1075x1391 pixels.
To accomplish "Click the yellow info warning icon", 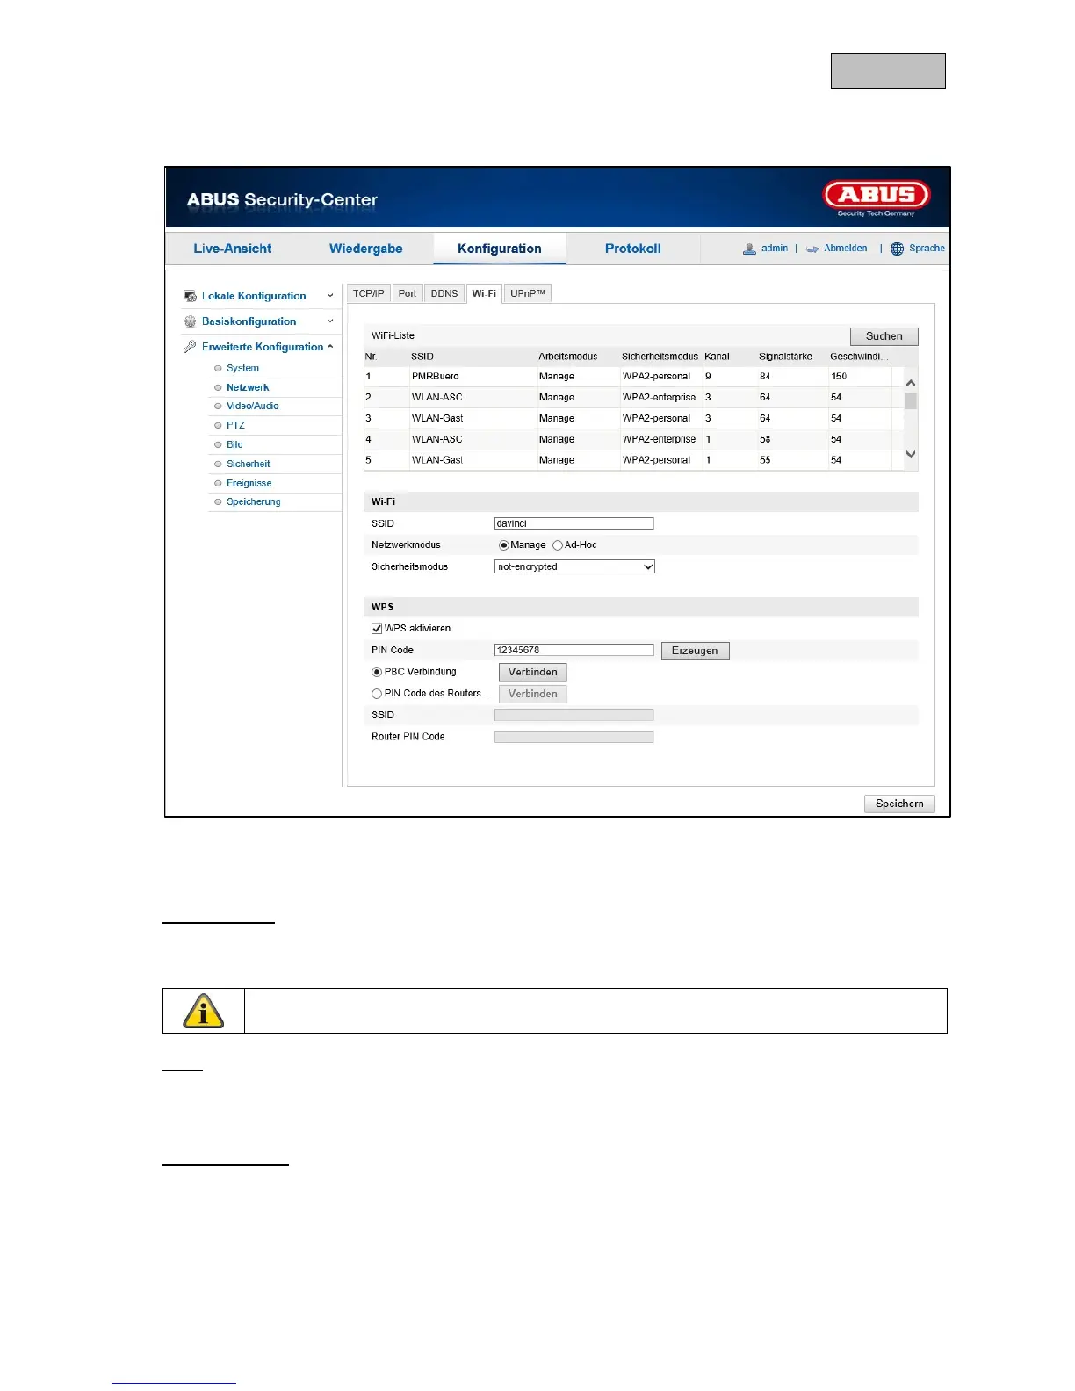I will [x=203, y=1011].
